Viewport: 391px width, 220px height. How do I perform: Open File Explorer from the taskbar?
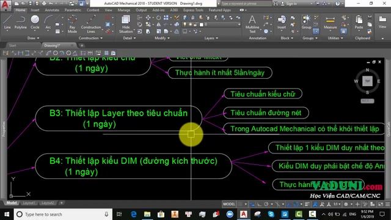pyautogui.click(x=147, y=214)
